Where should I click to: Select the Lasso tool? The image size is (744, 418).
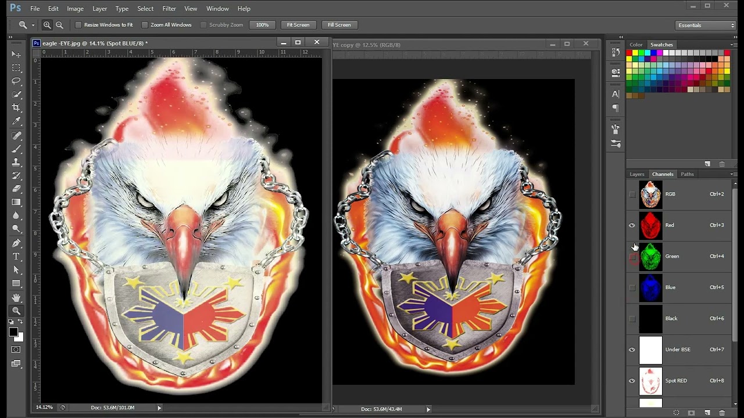16,81
